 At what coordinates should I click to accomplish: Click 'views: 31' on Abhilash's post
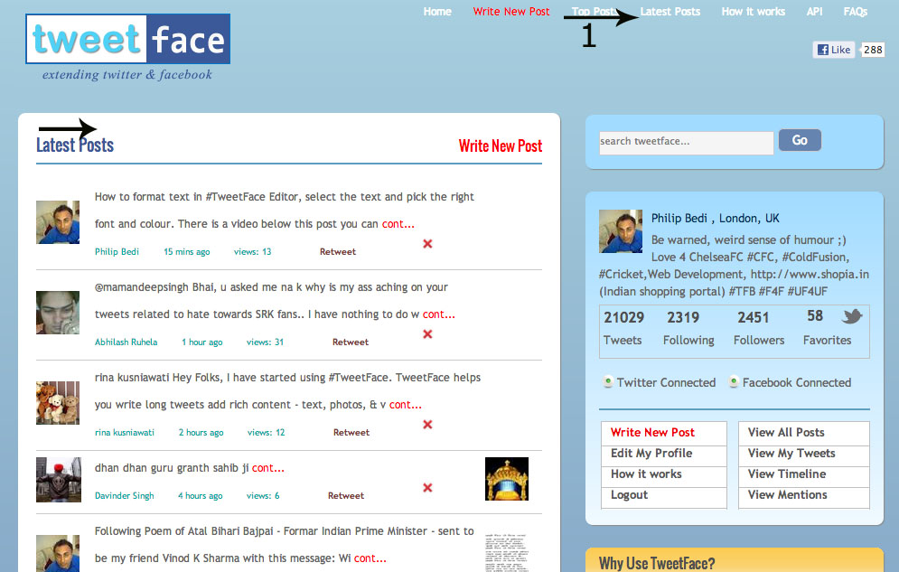coord(265,342)
